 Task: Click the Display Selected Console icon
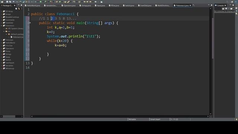coord(226,9)
